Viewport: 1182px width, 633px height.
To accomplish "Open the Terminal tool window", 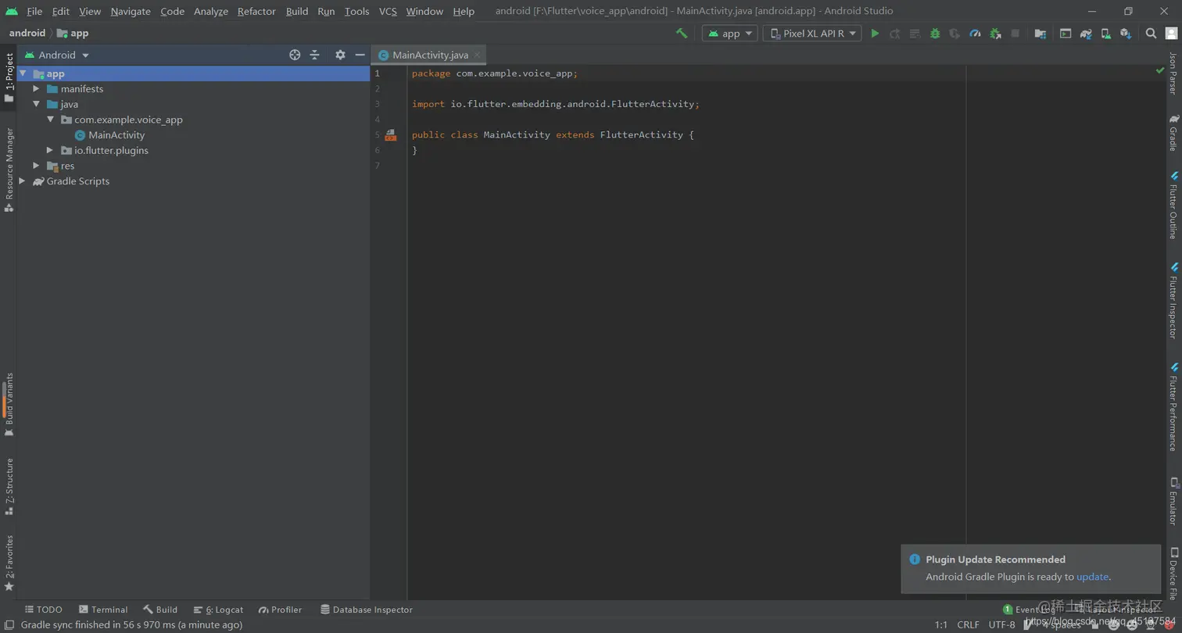I will pyautogui.click(x=102, y=610).
